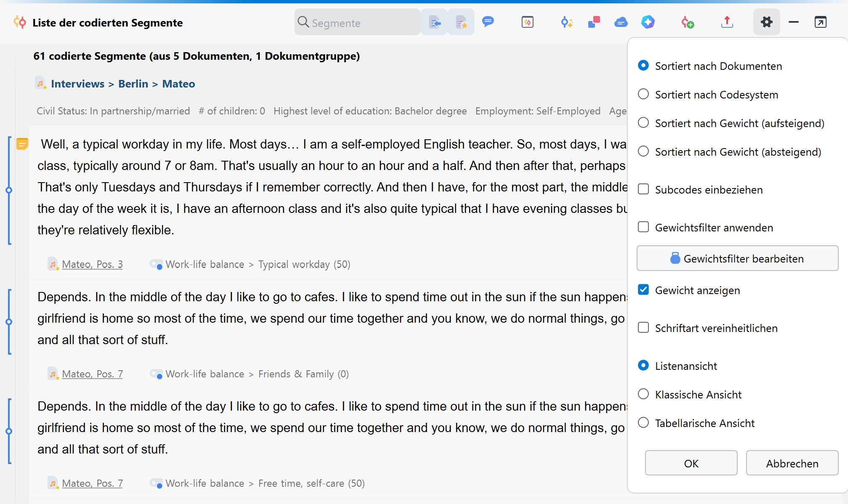
Task: Click the Interviews breadcrumb link
Action: [77, 84]
